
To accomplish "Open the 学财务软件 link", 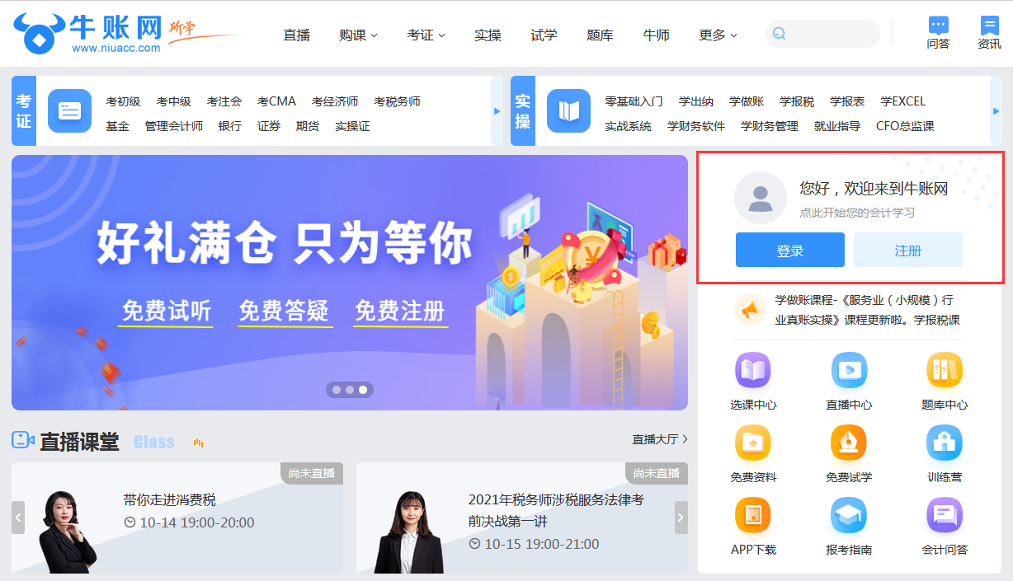I will click(696, 126).
